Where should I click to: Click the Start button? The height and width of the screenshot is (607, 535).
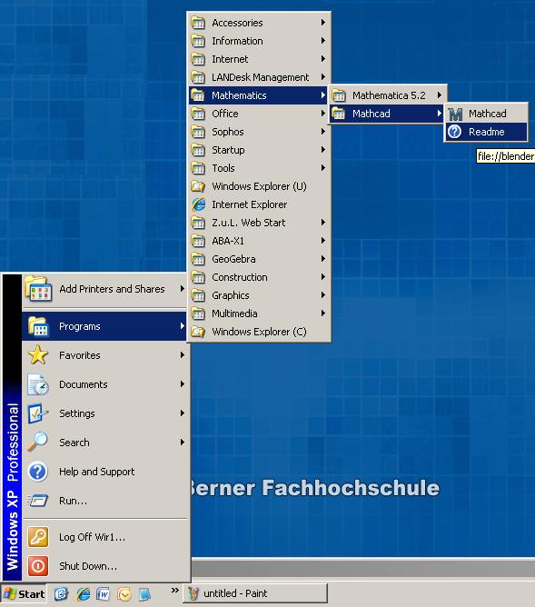(x=24, y=594)
